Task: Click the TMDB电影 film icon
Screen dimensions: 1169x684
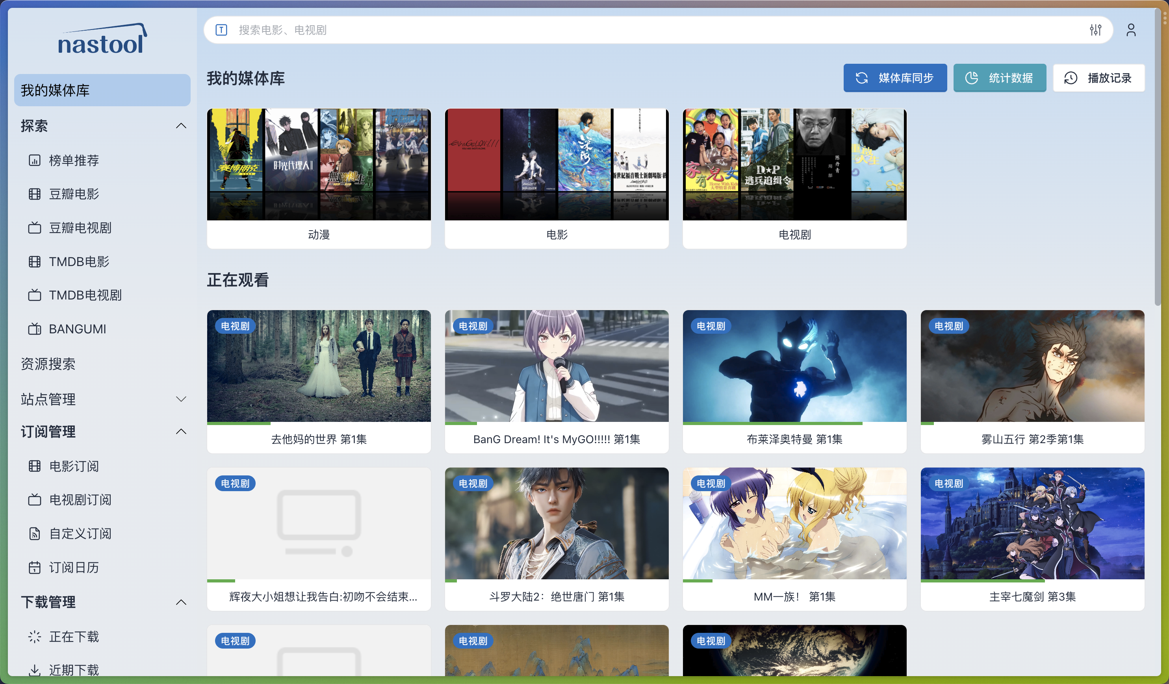Action: [x=35, y=262]
